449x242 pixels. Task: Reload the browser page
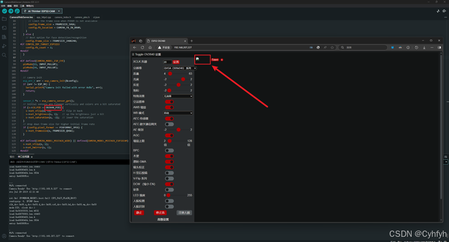(142, 48)
